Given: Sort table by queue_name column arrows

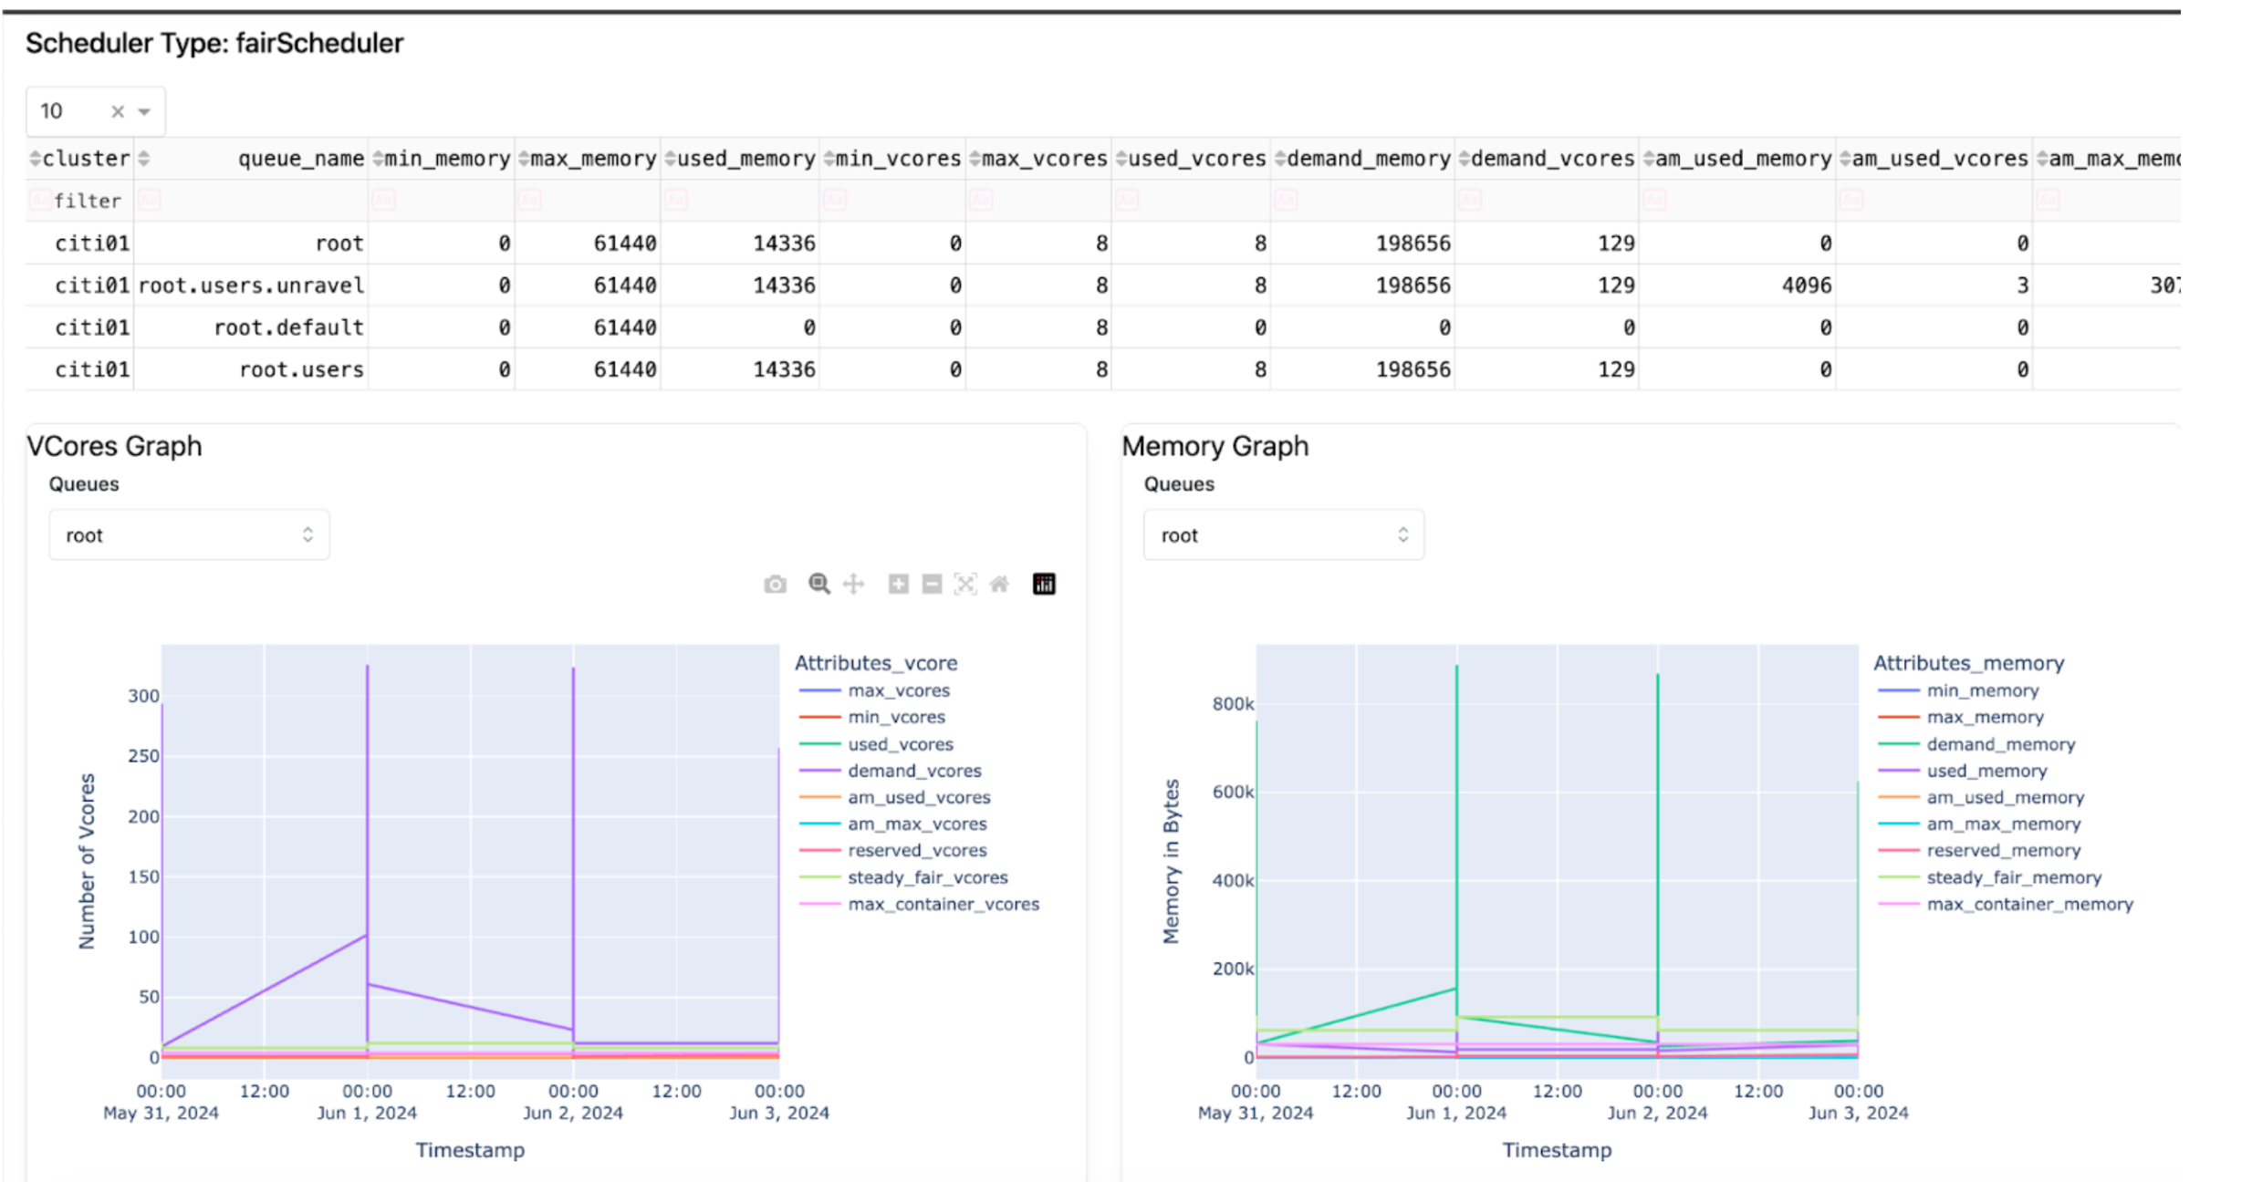Looking at the screenshot, I should point(143,159).
